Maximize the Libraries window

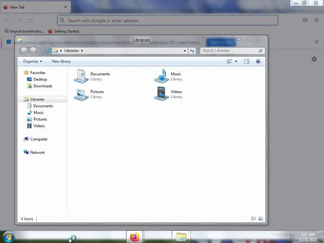click(247, 39)
